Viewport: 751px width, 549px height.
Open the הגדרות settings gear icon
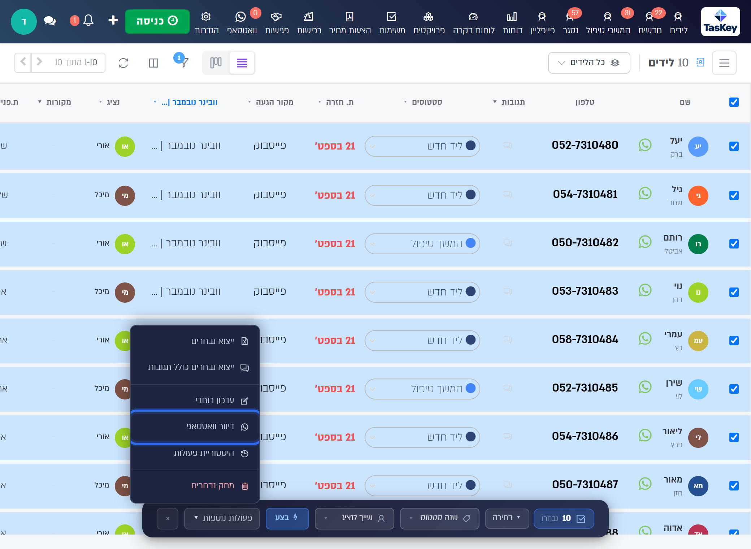[206, 17]
